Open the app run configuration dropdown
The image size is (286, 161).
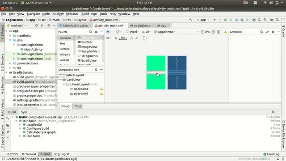202,20
